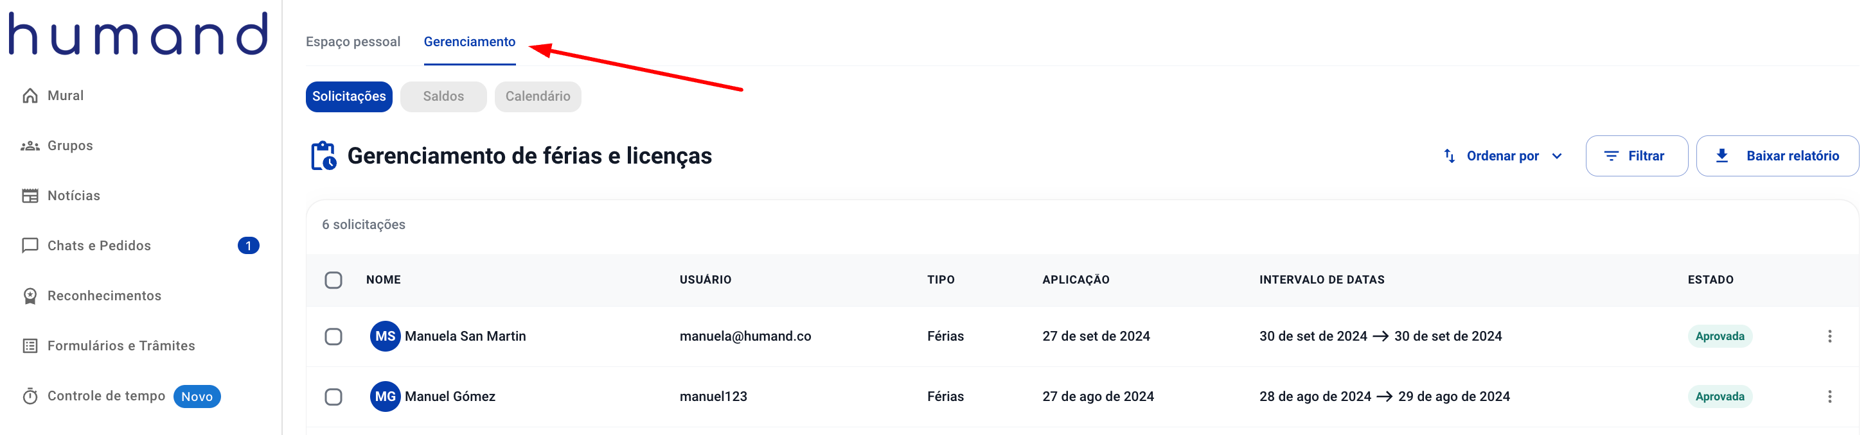The image size is (1875, 435).
Task: Open the Mural home icon
Action: (x=30, y=96)
